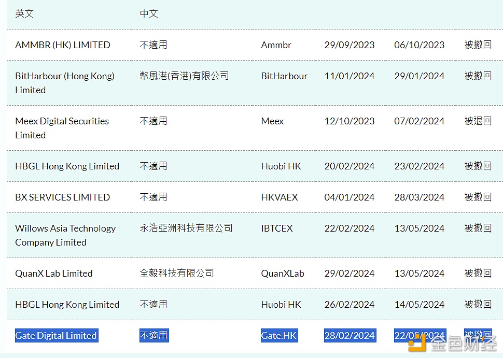Click date 28/03/2024

tap(420, 197)
